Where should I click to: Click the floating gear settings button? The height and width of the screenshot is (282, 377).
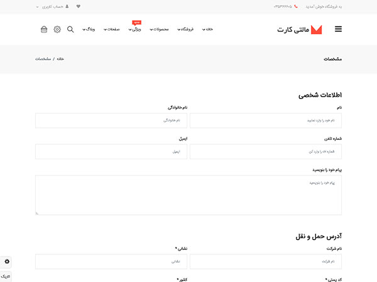tap(7, 261)
